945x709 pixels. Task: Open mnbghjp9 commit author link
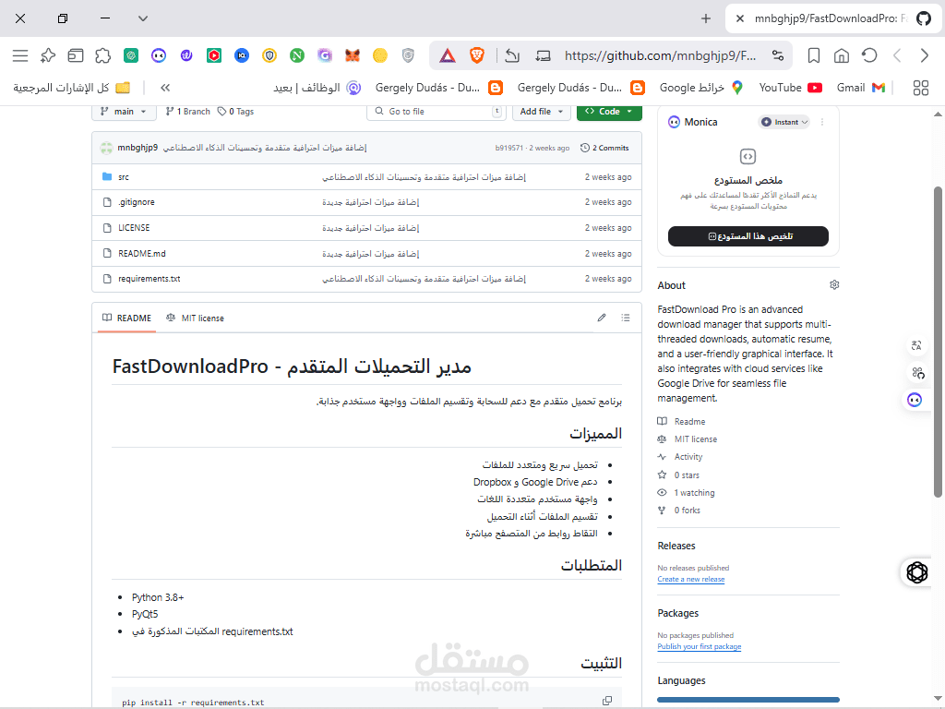click(x=138, y=148)
